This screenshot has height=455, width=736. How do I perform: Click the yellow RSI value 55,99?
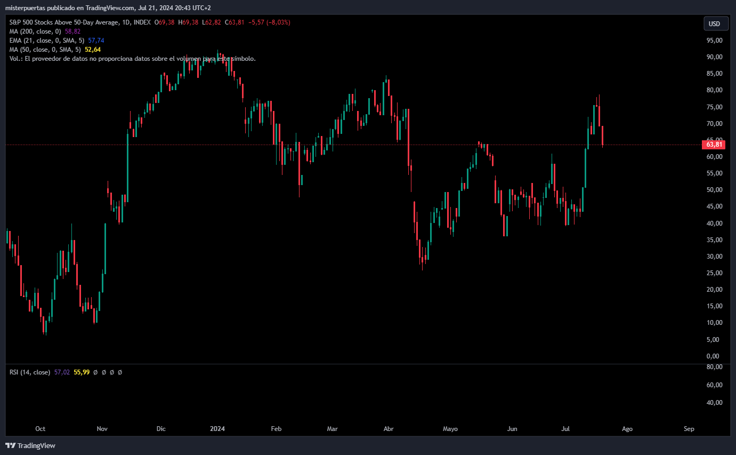point(82,372)
